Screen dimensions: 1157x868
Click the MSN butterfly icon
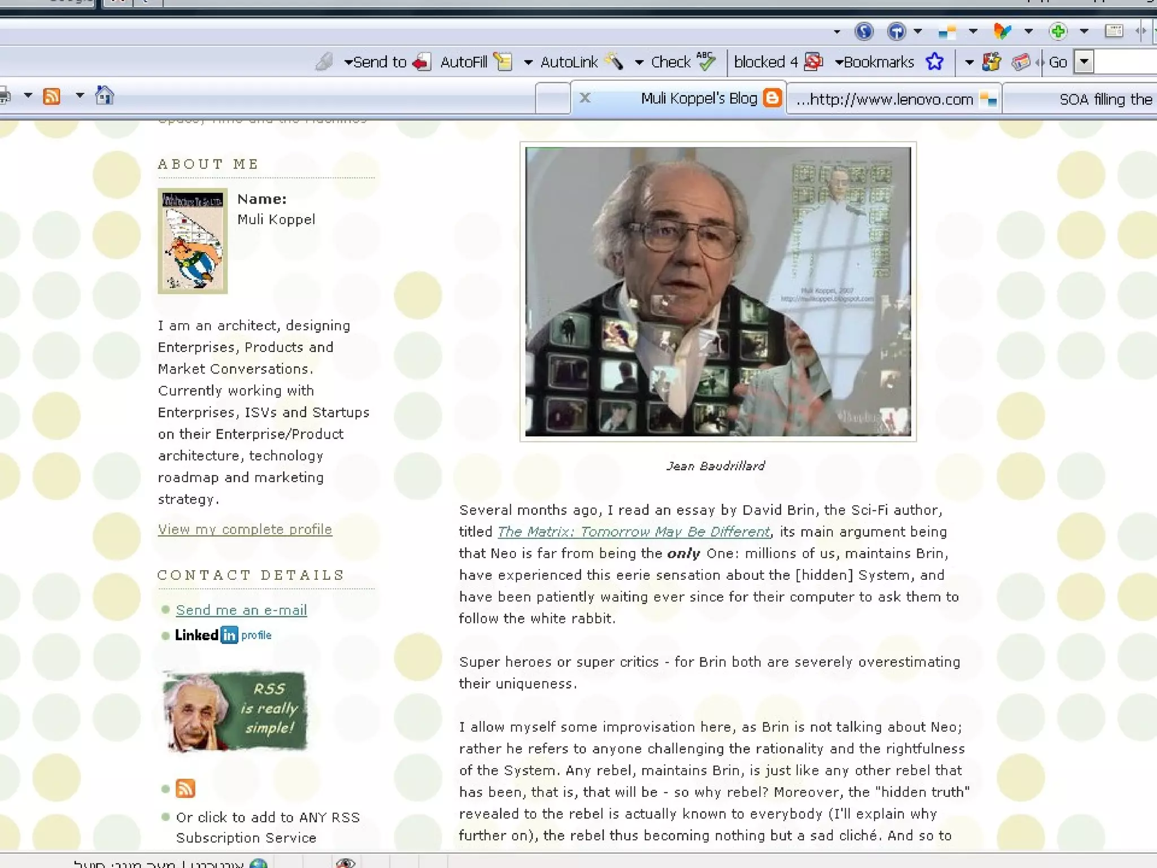click(1002, 31)
